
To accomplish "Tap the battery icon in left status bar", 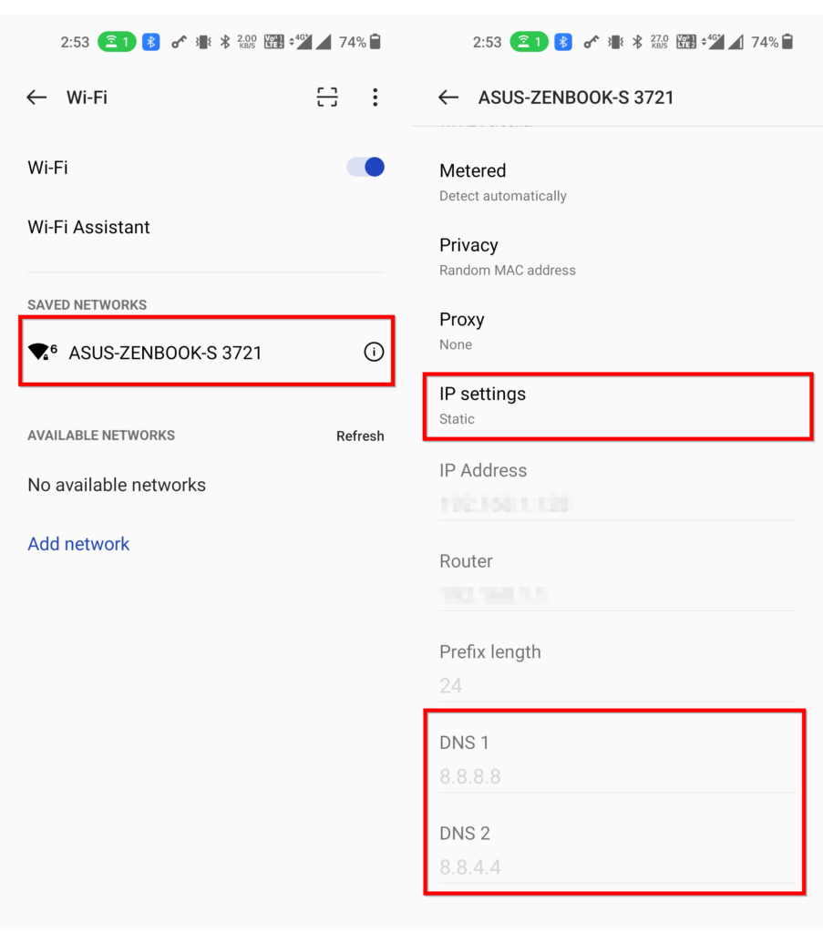I will click(x=375, y=42).
